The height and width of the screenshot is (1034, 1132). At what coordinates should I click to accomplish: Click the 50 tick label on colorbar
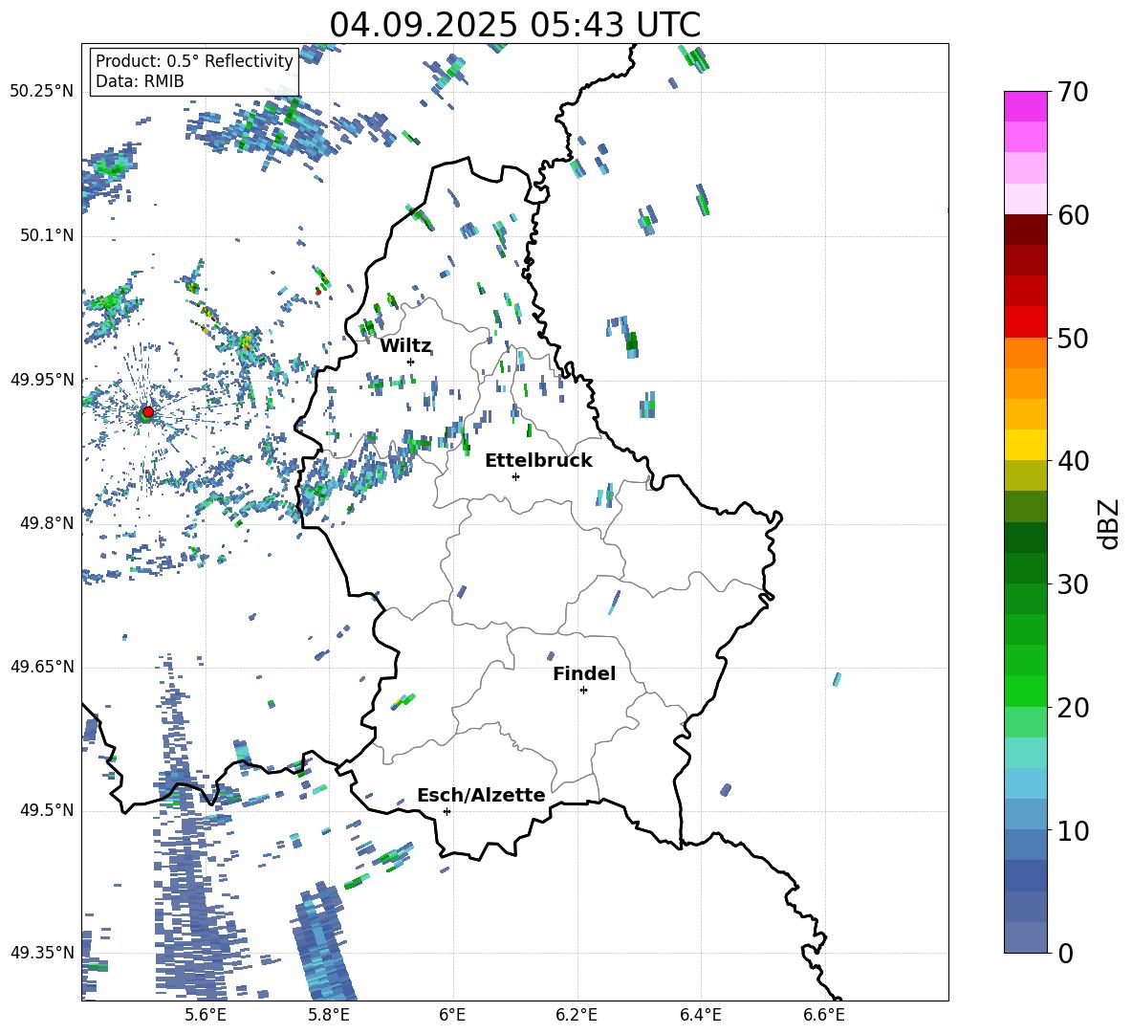pos(1072,339)
